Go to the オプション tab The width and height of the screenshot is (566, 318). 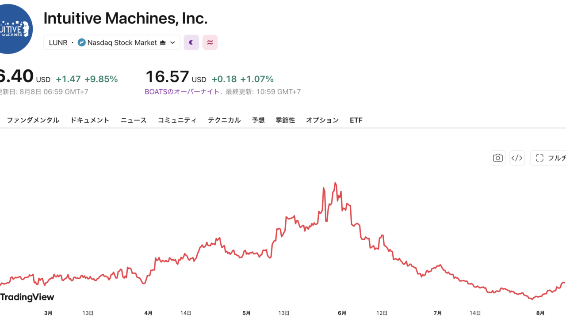click(x=322, y=120)
